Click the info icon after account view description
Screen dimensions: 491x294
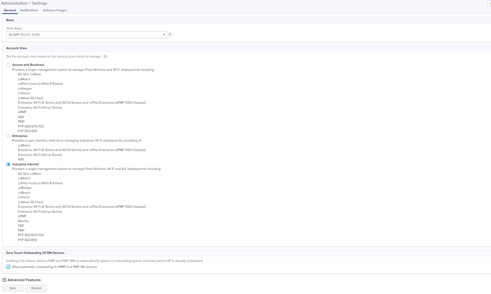[105, 56]
